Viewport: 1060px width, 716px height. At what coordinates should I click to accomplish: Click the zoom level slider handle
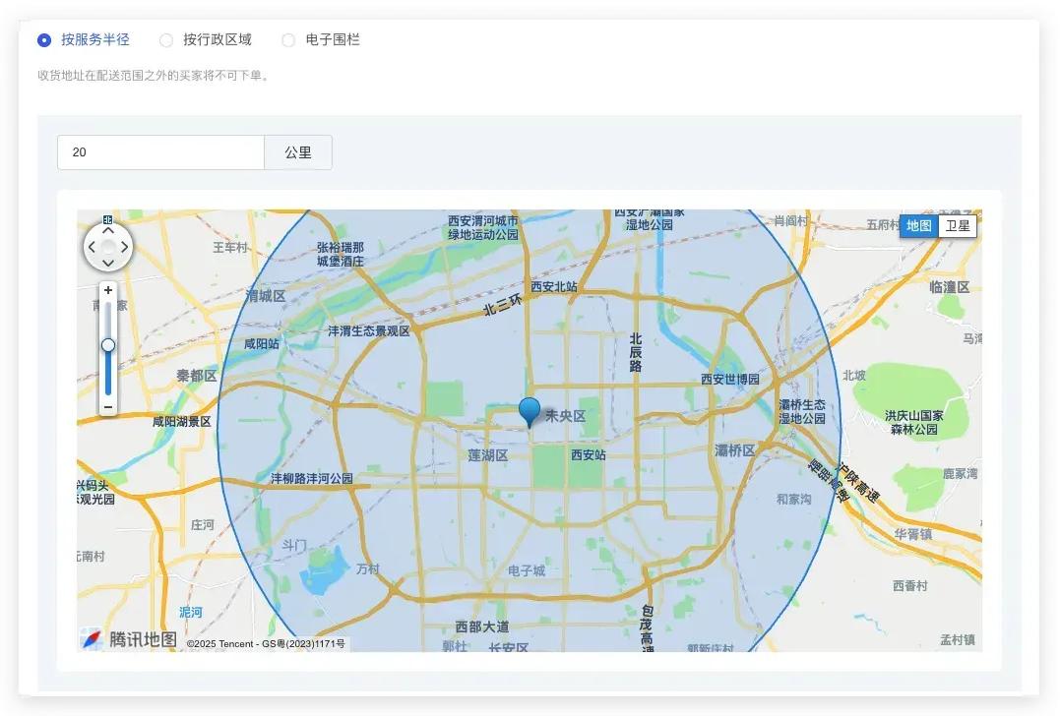click(x=108, y=344)
